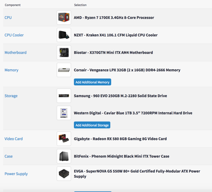
Task: Click the Biostar motherboard thumbnail
Action: [x=64, y=53]
